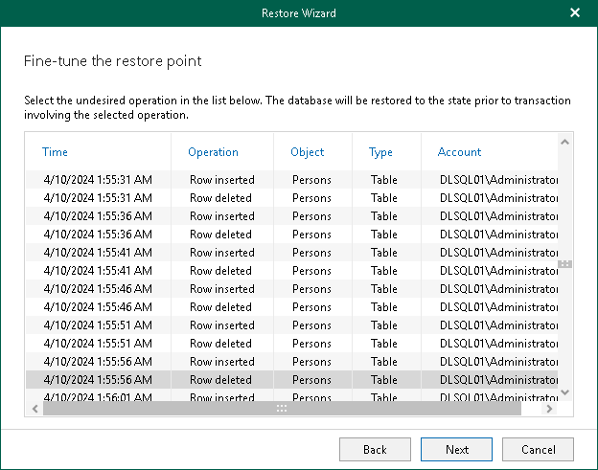Pick Row deleted entry at 1:55:51 AM
The height and width of the screenshot is (470, 598).
[221, 343]
